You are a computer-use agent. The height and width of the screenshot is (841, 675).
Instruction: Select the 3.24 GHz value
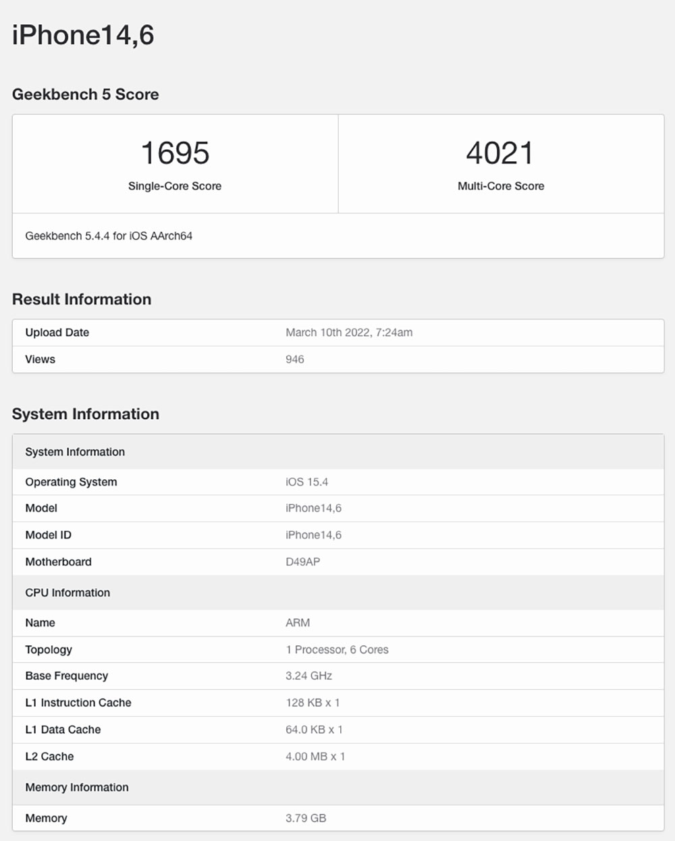click(x=309, y=676)
